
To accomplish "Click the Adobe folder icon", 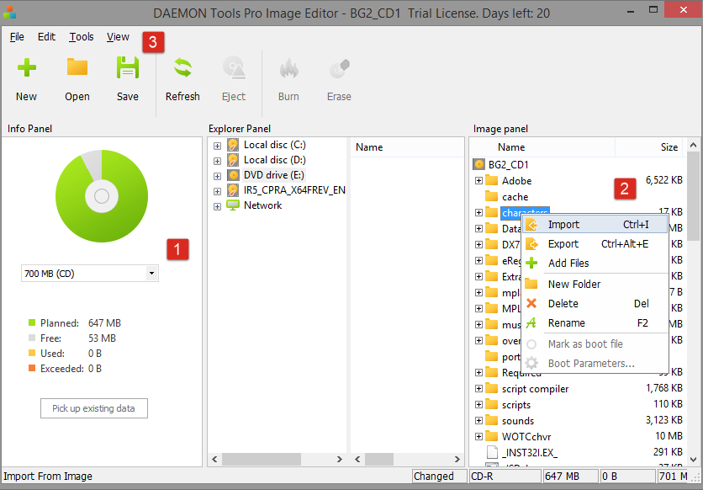I will click(492, 180).
